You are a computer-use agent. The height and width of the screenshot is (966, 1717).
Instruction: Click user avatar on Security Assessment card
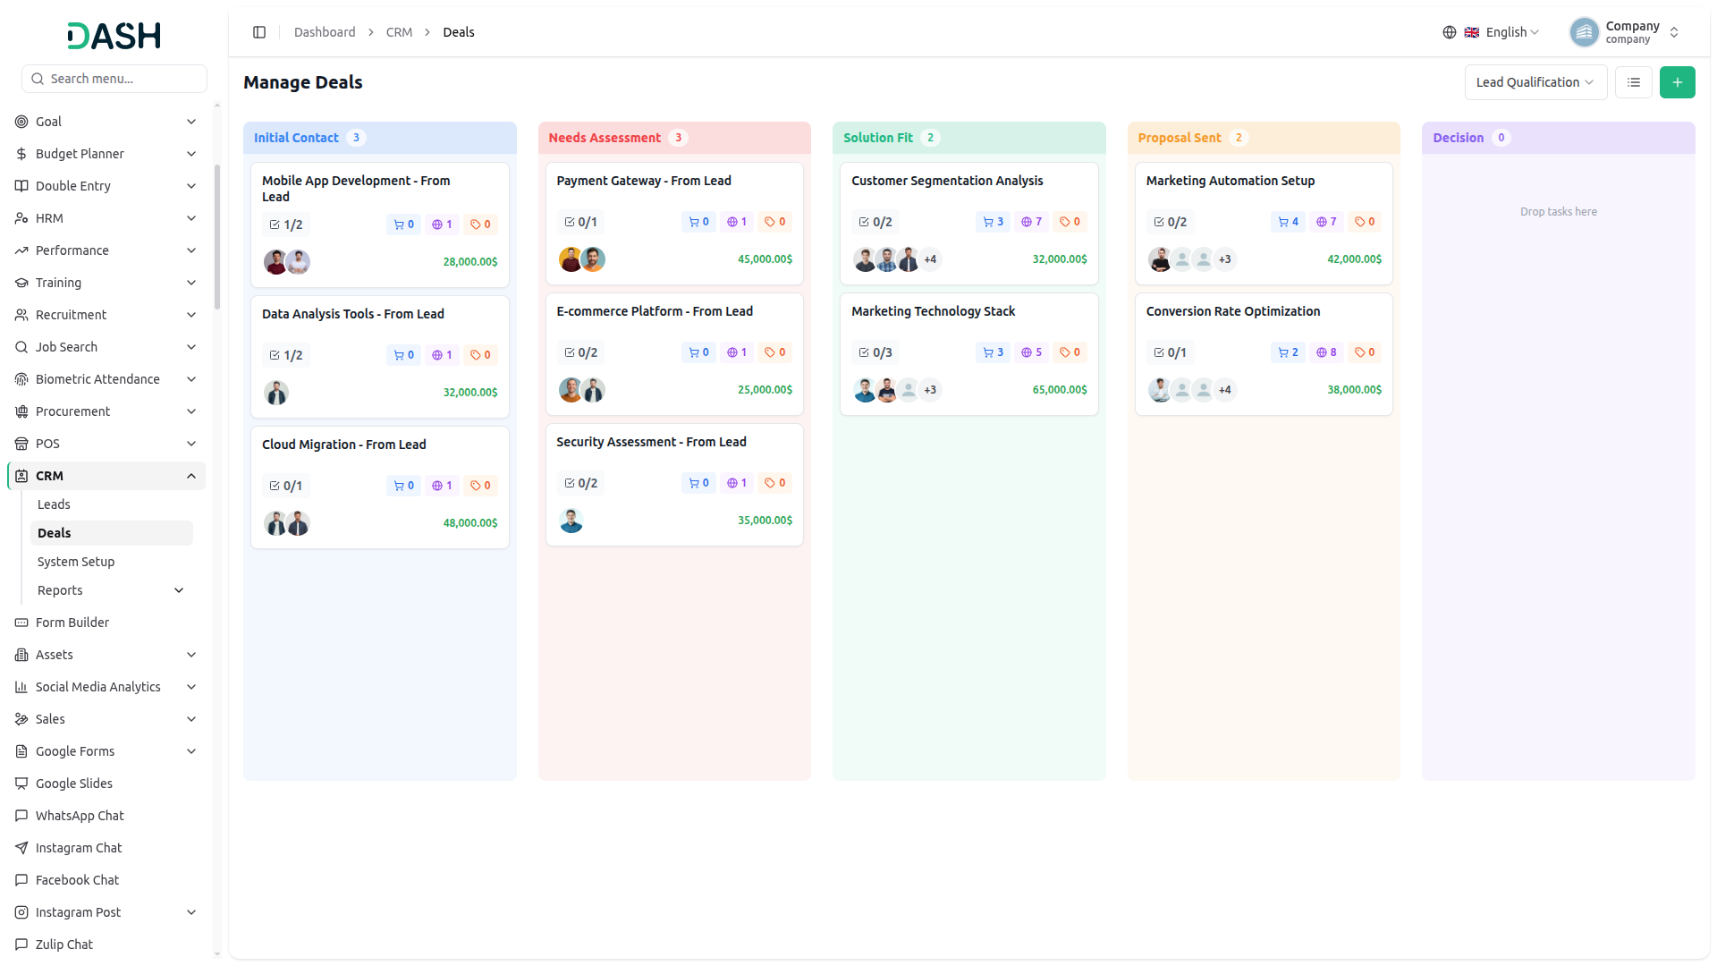click(571, 521)
